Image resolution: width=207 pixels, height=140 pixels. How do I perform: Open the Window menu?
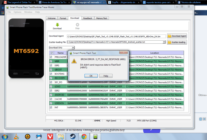pos(28,12)
